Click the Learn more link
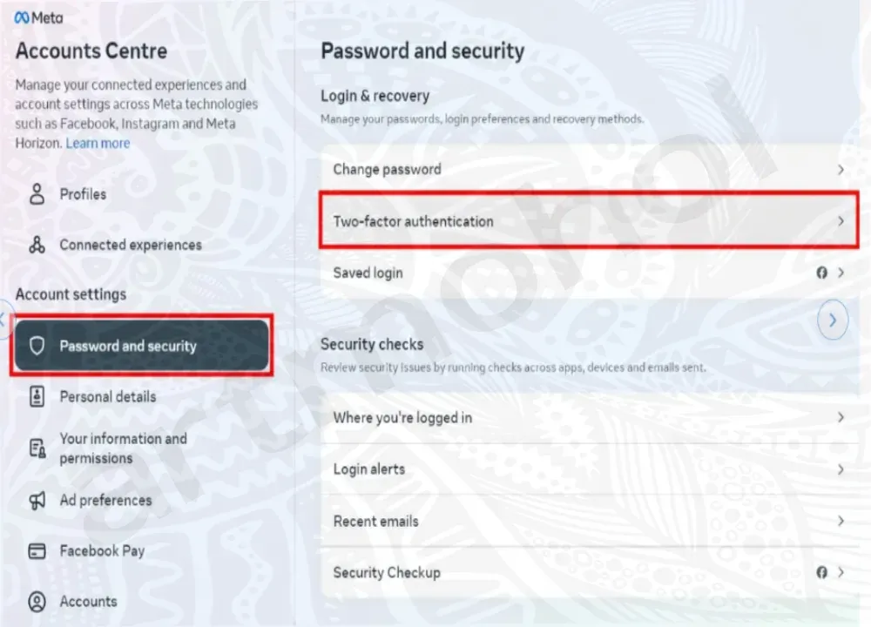The height and width of the screenshot is (627, 871). [98, 143]
